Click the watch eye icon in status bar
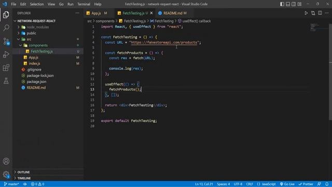 [x=25, y=184]
